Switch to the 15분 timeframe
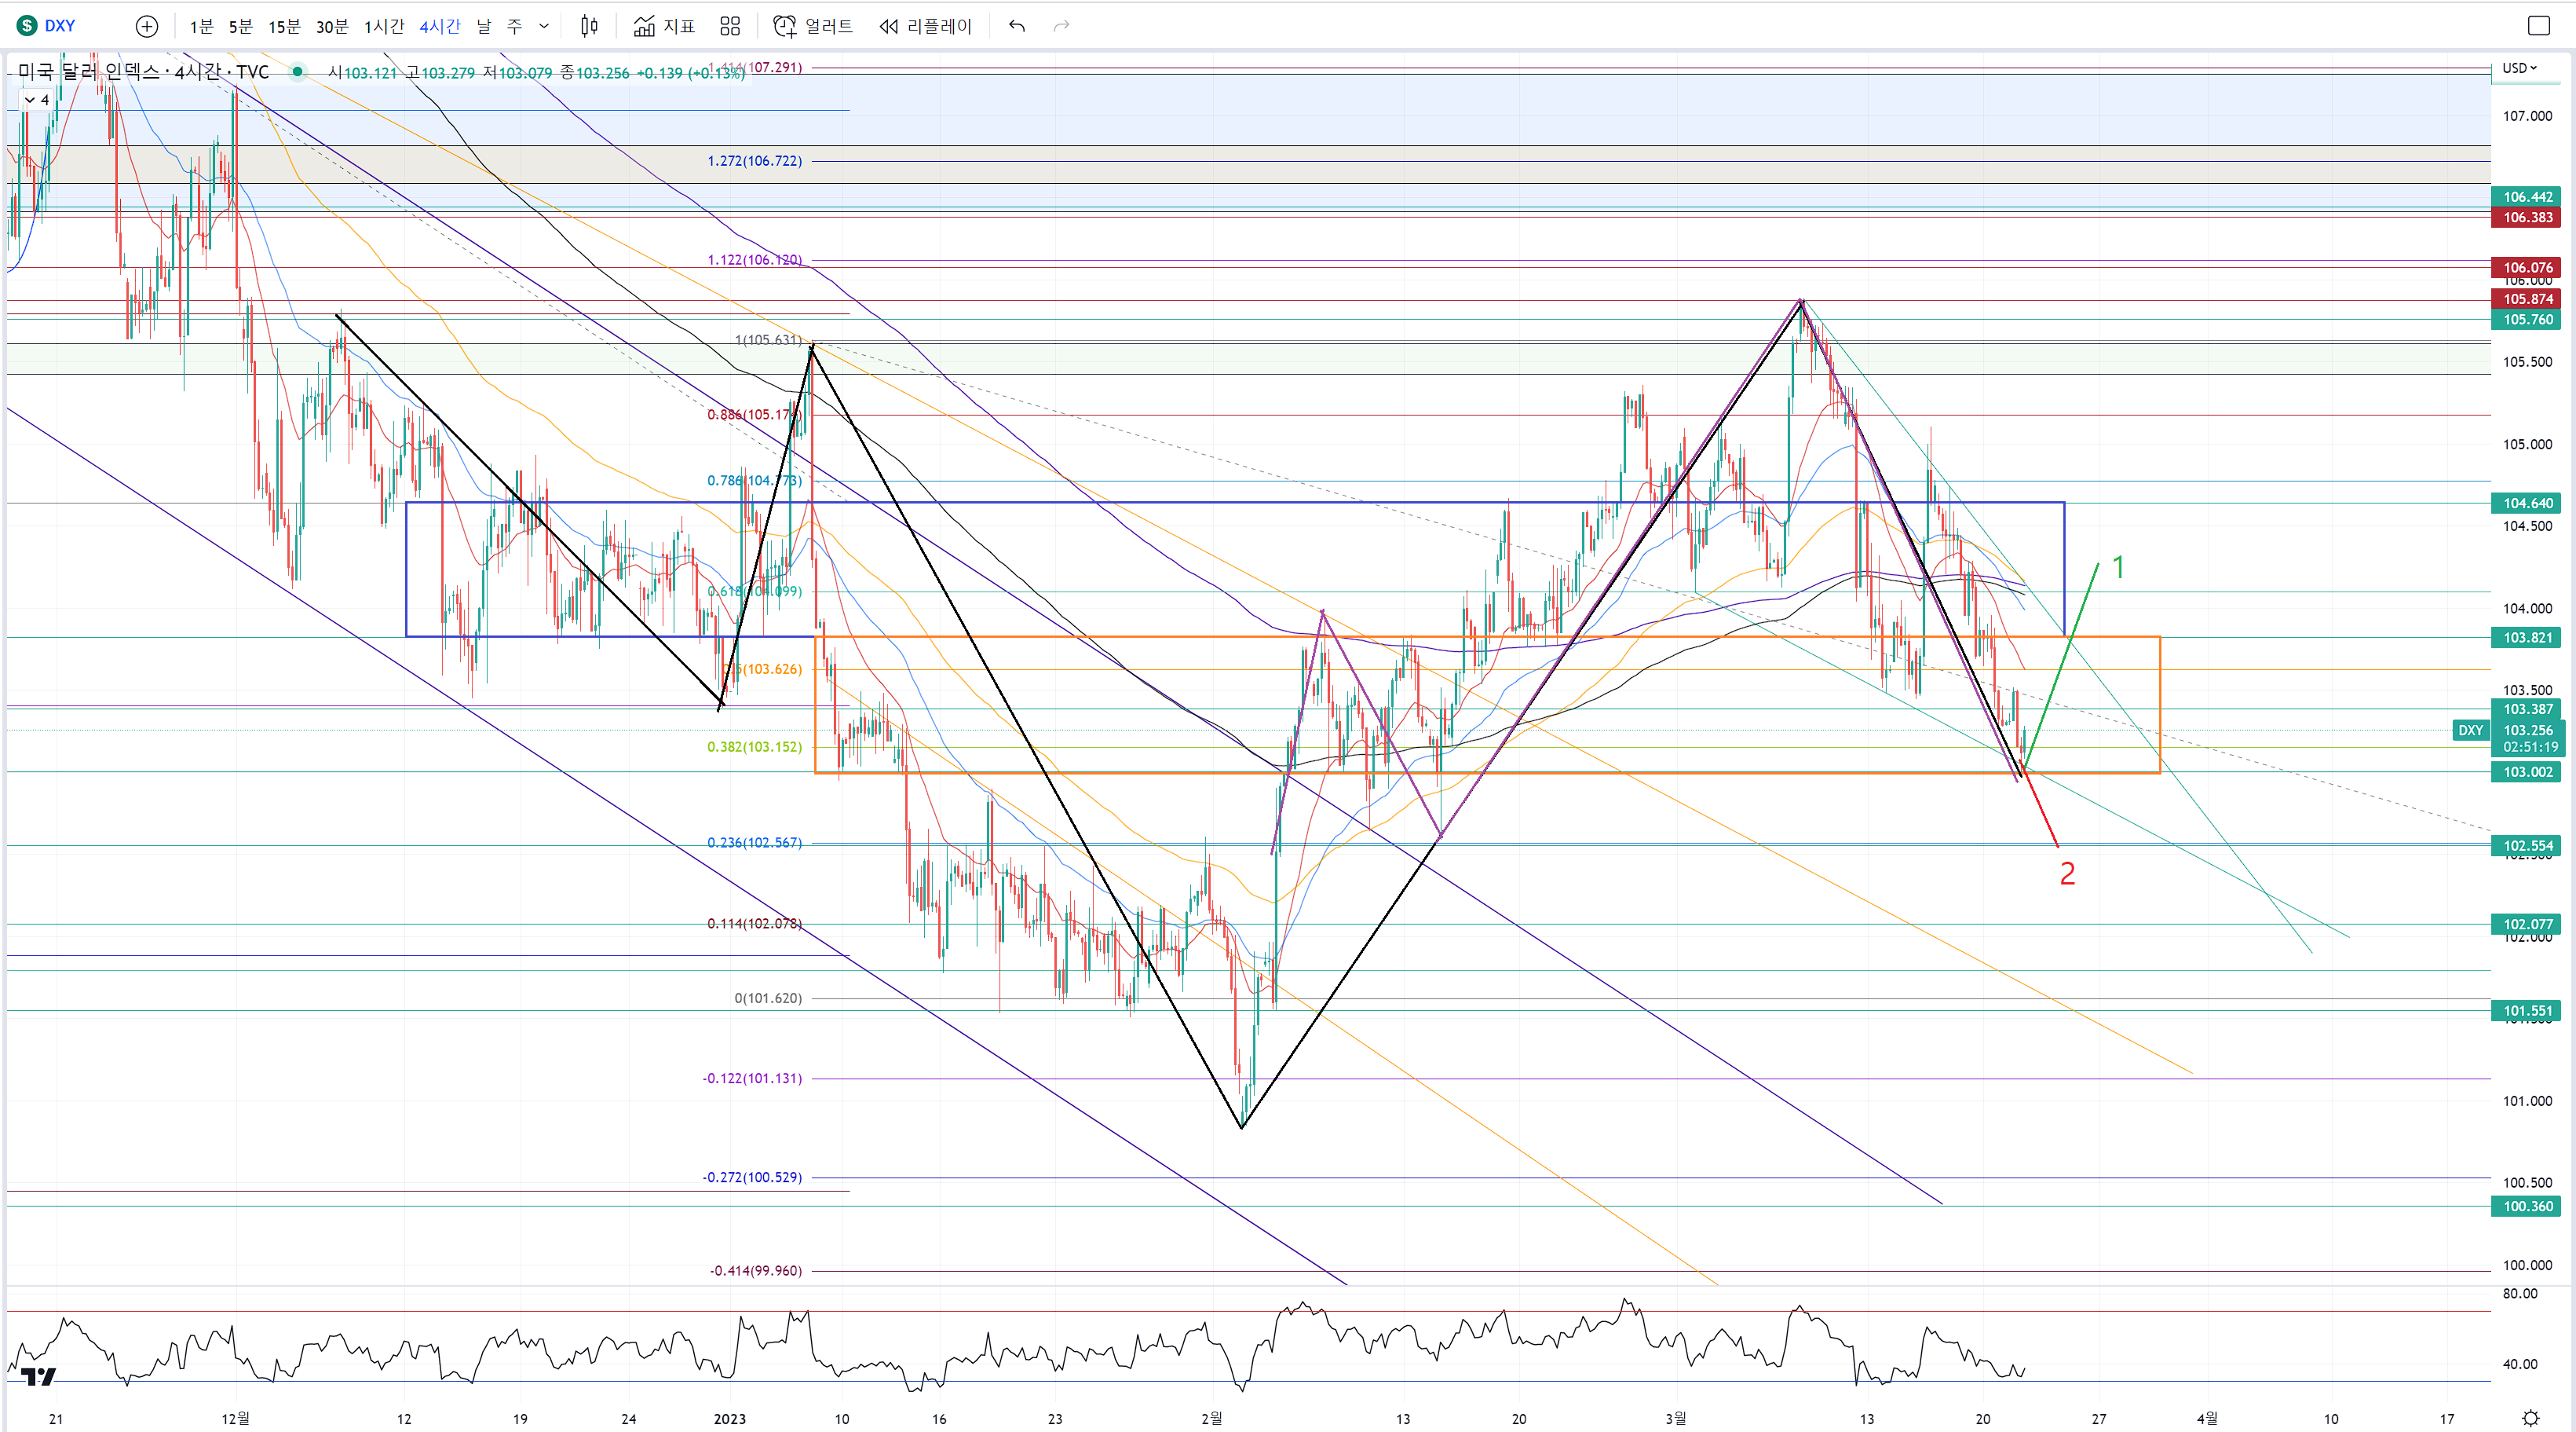This screenshot has height=1432, width=2576. [284, 26]
